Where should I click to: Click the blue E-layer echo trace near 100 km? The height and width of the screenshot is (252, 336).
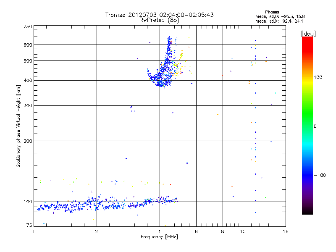[107, 205]
